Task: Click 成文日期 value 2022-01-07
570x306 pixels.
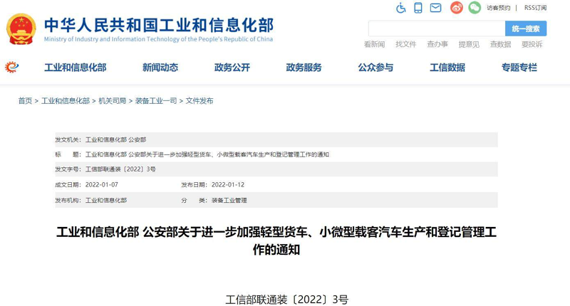Action: [x=102, y=185]
